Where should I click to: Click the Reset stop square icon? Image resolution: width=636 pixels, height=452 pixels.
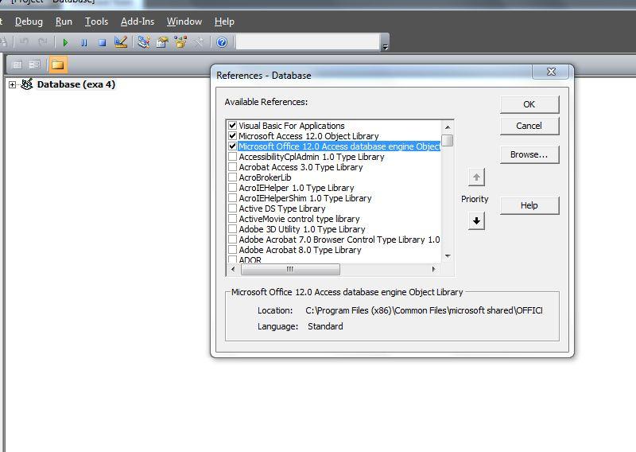pos(102,42)
